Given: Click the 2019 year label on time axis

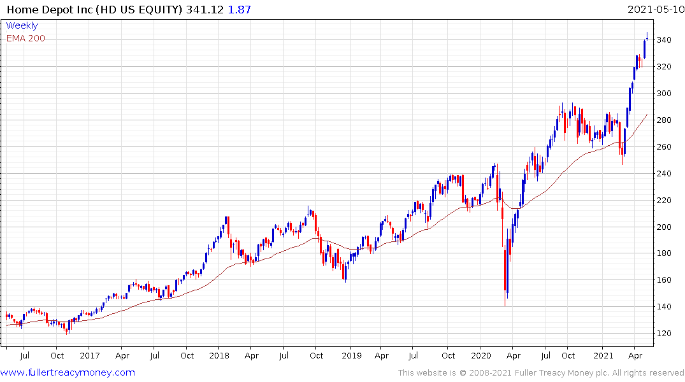Looking at the screenshot, I should (x=352, y=355).
